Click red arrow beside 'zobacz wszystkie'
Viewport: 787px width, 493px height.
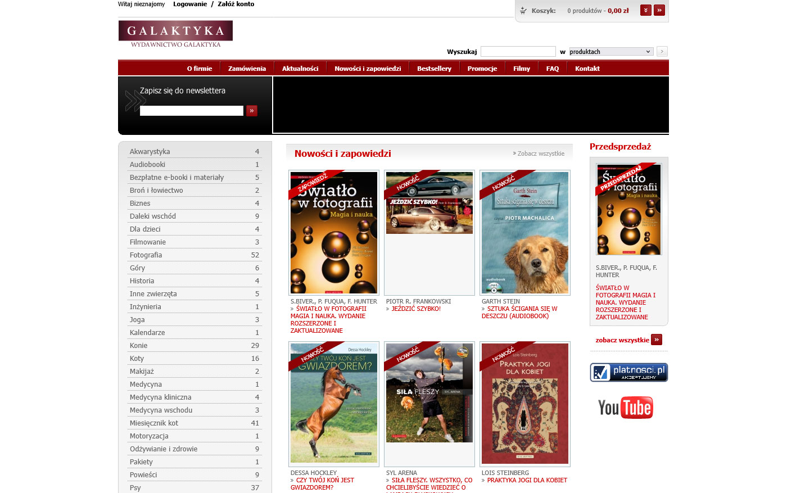[x=656, y=340]
